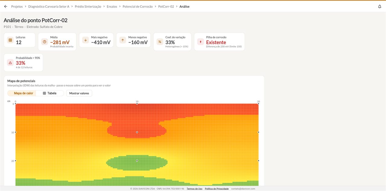Viewport: 386px width, 191px height.
Task: Click the −160 mV least negative value
Action: tap(138, 42)
